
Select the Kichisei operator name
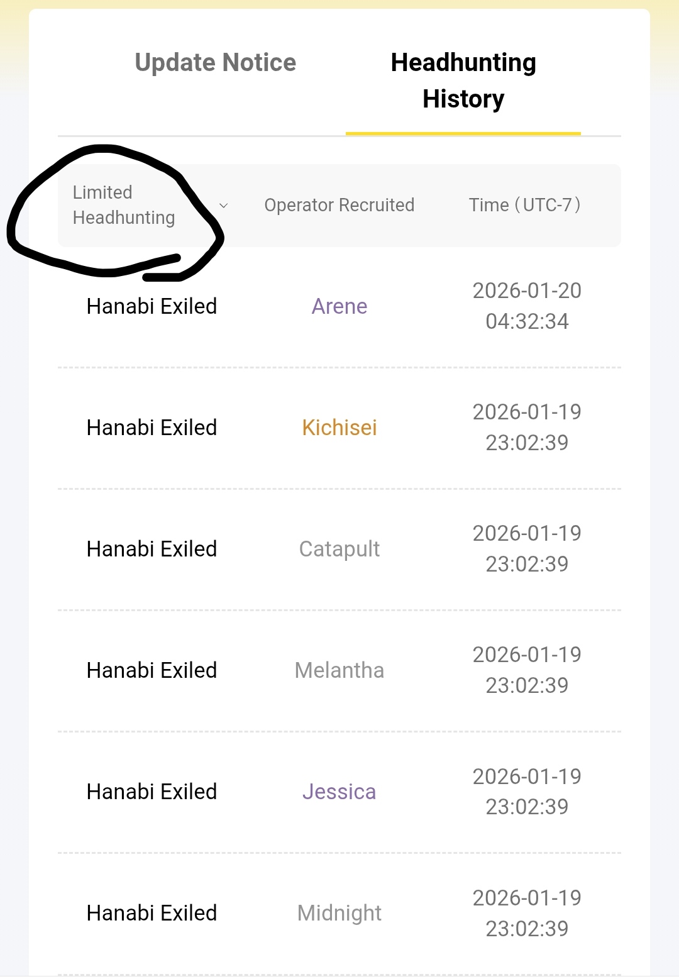(339, 428)
